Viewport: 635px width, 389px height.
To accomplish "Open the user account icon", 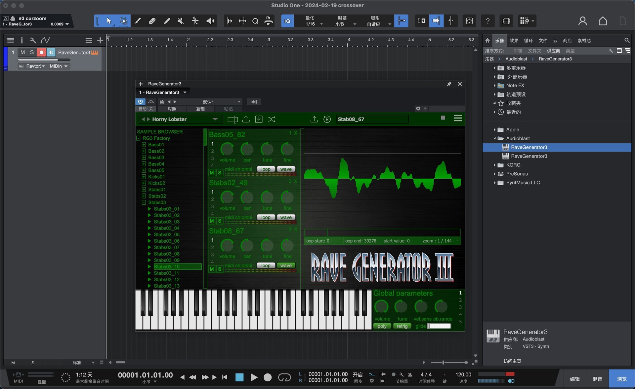I will pyautogui.click(x=583, y=21).
